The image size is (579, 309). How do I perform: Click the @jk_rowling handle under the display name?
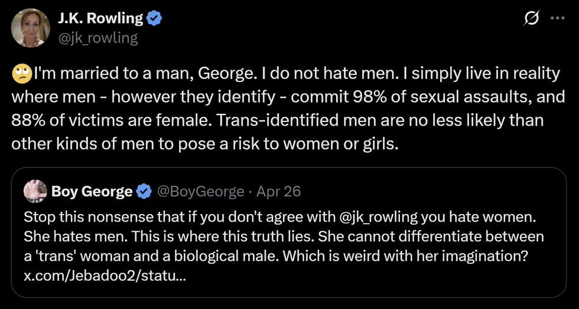tap(97, 38)
